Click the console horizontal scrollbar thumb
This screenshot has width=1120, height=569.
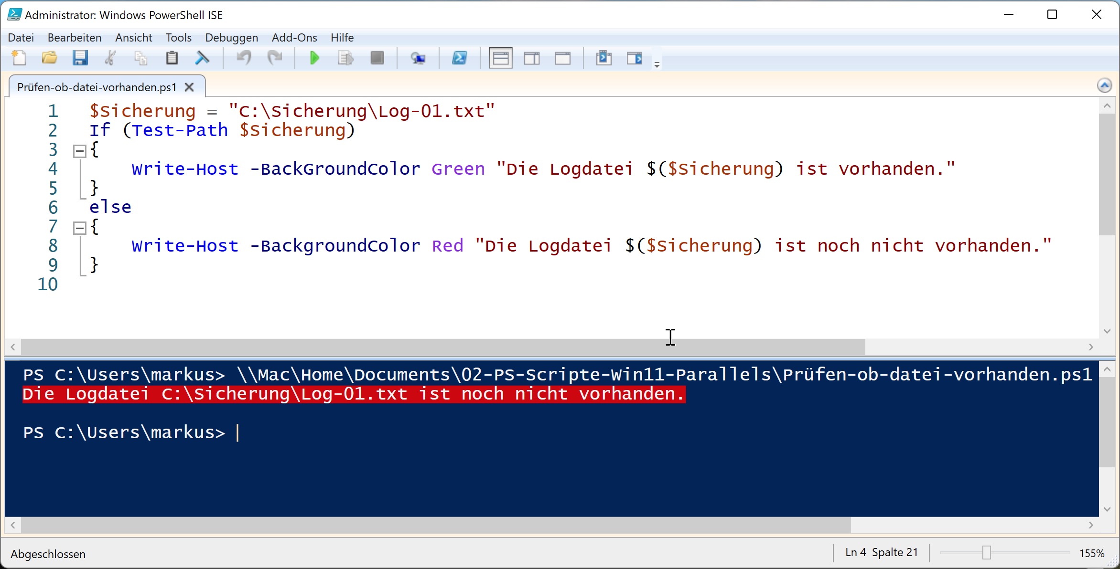(x=436, y=525)
